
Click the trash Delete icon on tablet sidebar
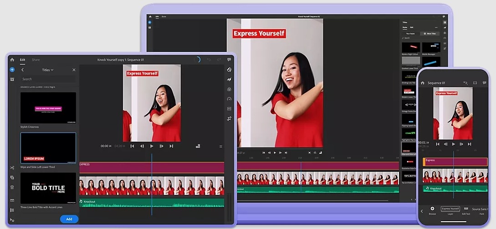(x=12, y=187)
